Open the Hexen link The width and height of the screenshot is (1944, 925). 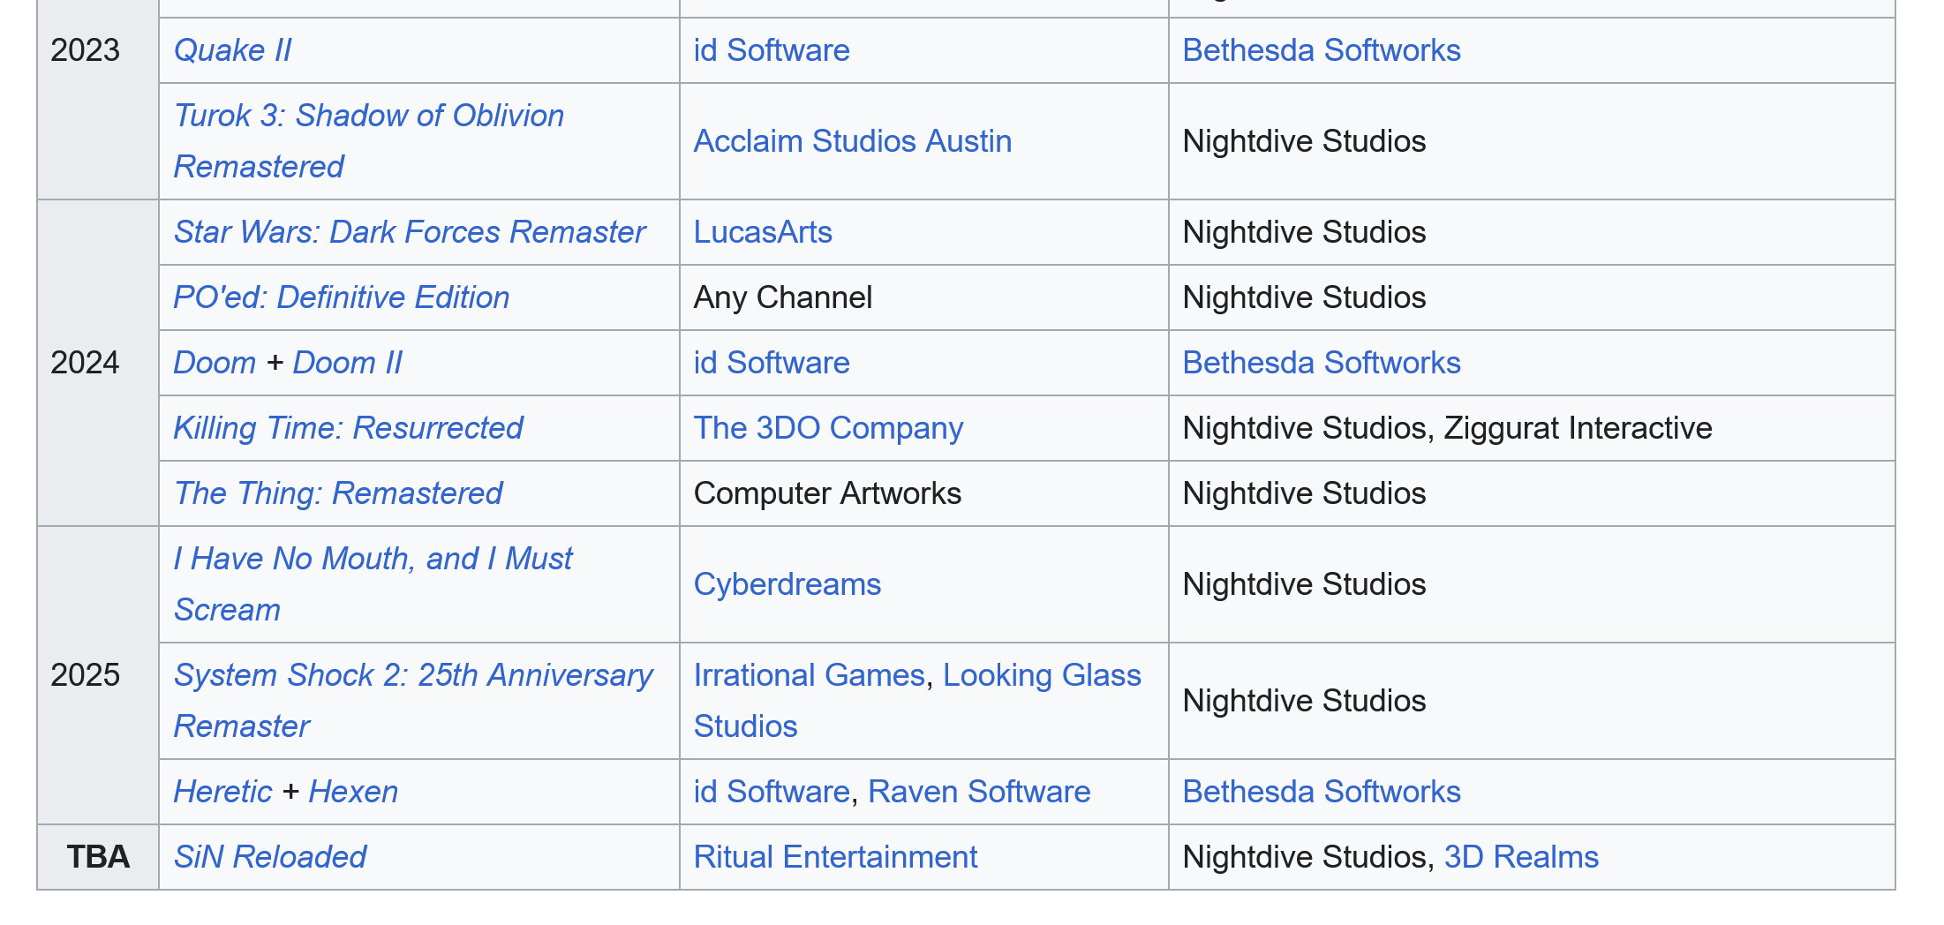click(x=353, y=792)
